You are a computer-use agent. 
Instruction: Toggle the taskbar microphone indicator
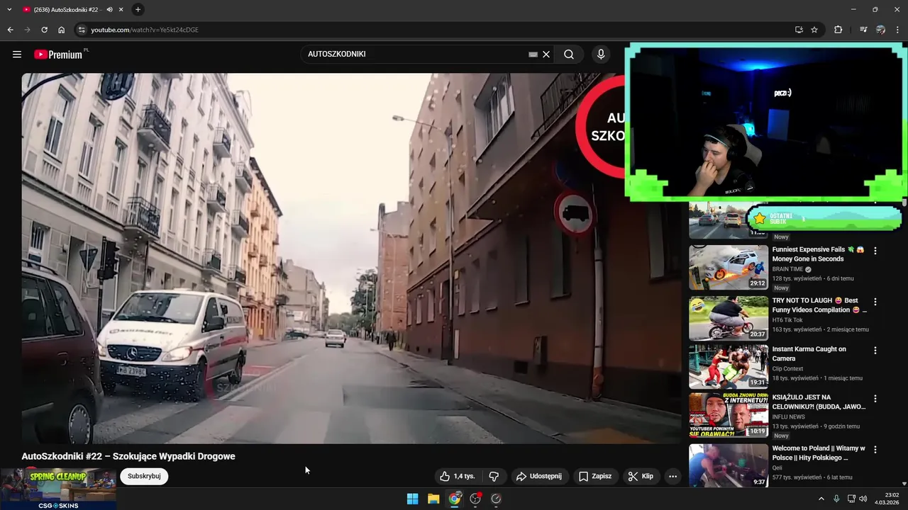click(x=836, y=499)
